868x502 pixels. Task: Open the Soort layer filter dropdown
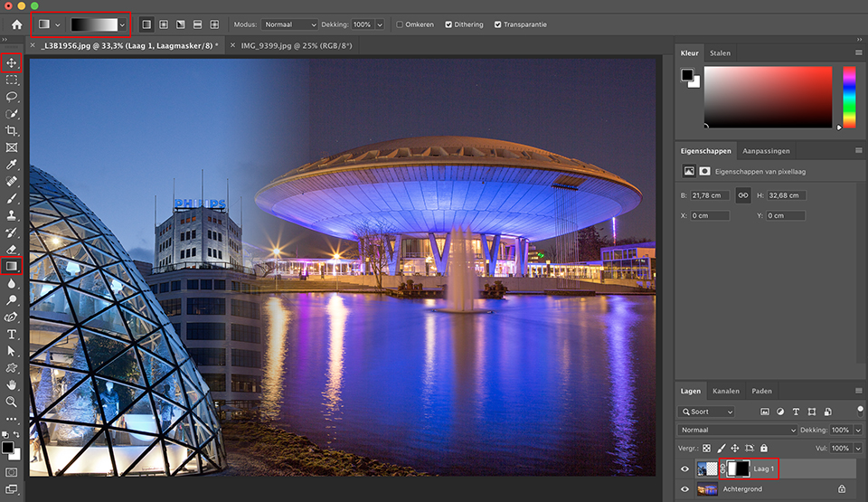click(x=706, y=412)
